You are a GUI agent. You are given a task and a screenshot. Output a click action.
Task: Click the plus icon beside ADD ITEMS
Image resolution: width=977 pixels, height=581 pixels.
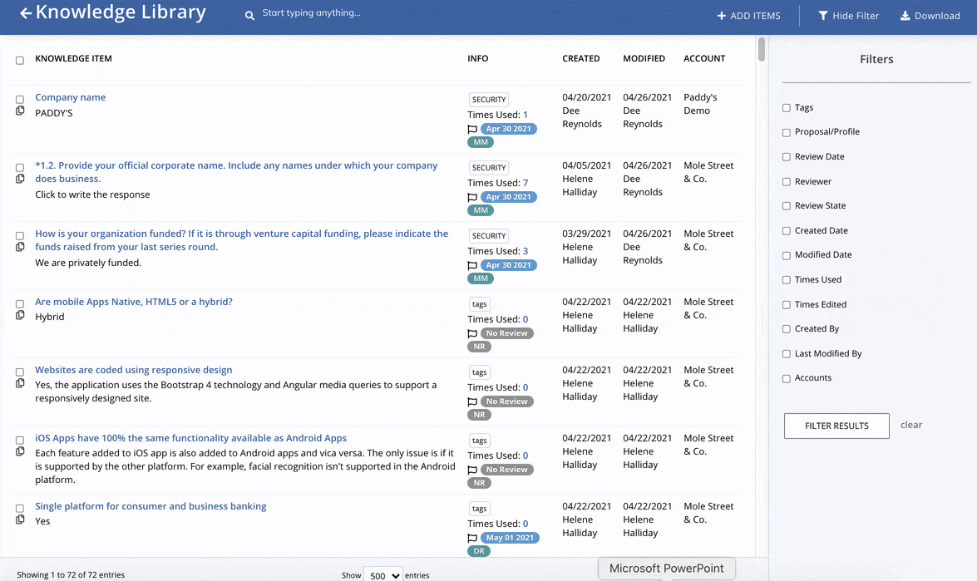click(x=722, y=16)
